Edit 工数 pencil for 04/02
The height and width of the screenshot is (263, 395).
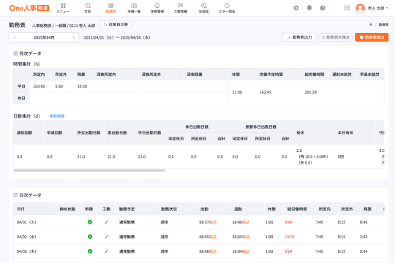[x=107, y=237]
